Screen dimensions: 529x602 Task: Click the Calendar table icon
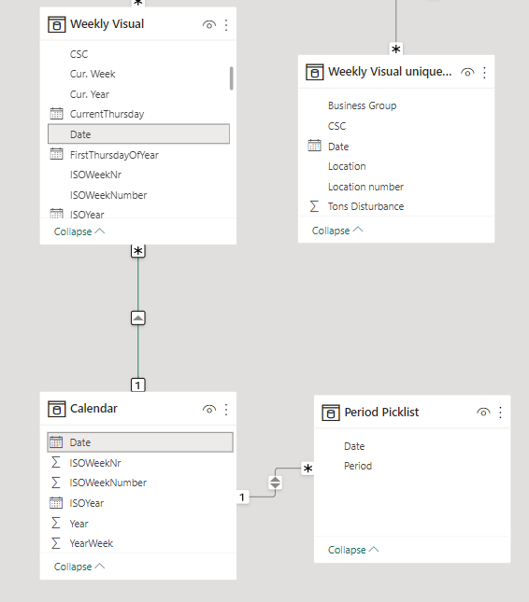point(56,409)
